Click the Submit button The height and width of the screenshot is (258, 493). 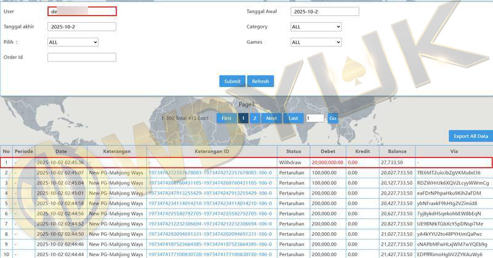[232, 81]
